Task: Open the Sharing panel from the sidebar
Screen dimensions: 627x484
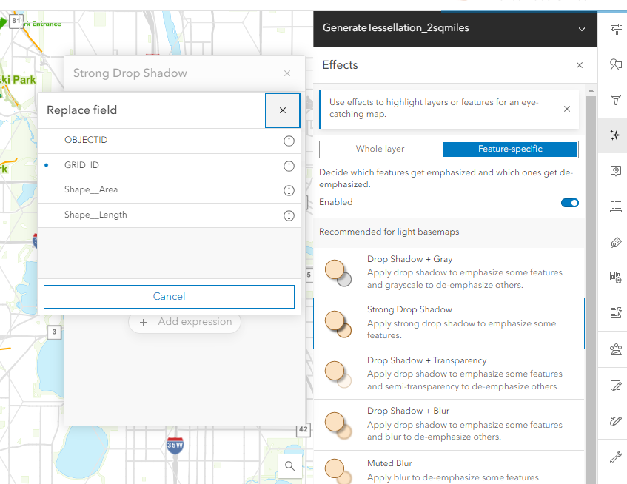Action: click(615, 349)
